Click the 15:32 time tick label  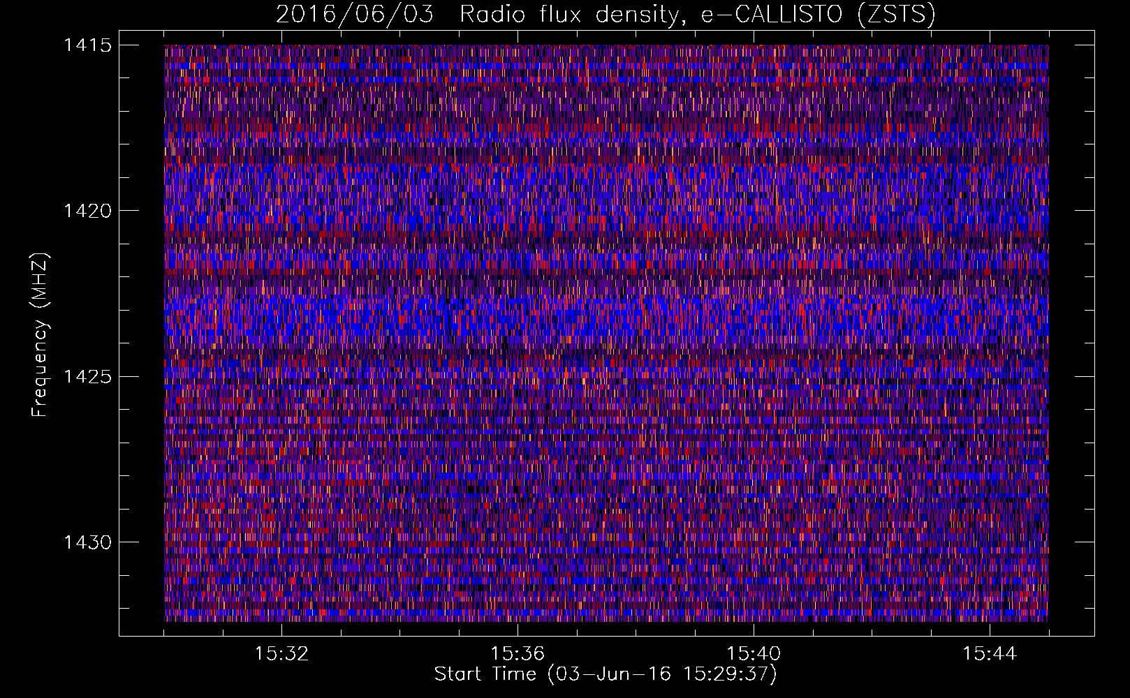click(281, 654)
